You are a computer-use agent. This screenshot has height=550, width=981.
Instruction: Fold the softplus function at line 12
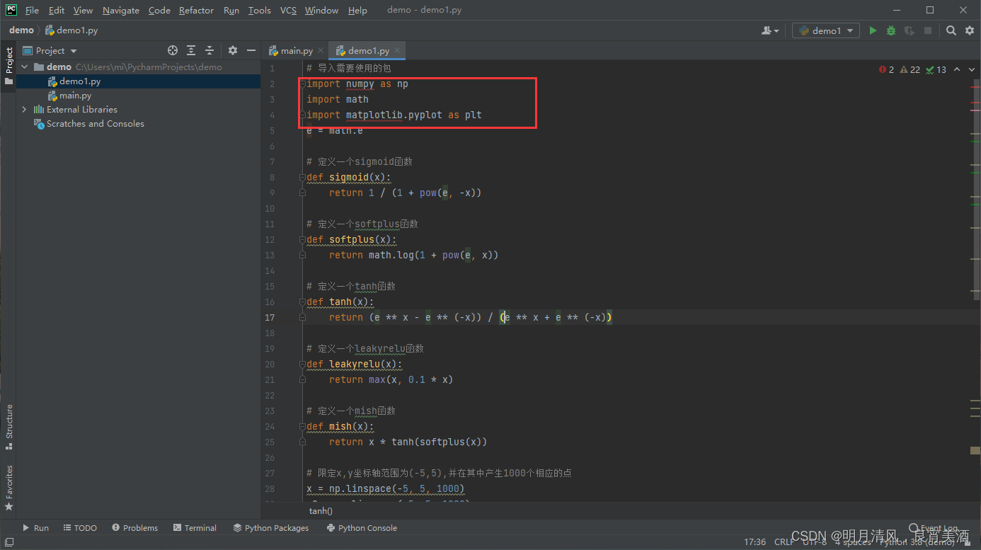point(302,239)
